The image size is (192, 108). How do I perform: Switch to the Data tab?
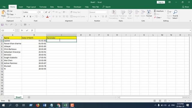click(x=52, y=7)
